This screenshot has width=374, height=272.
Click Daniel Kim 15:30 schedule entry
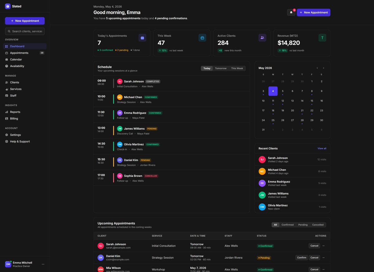point(172,162)
